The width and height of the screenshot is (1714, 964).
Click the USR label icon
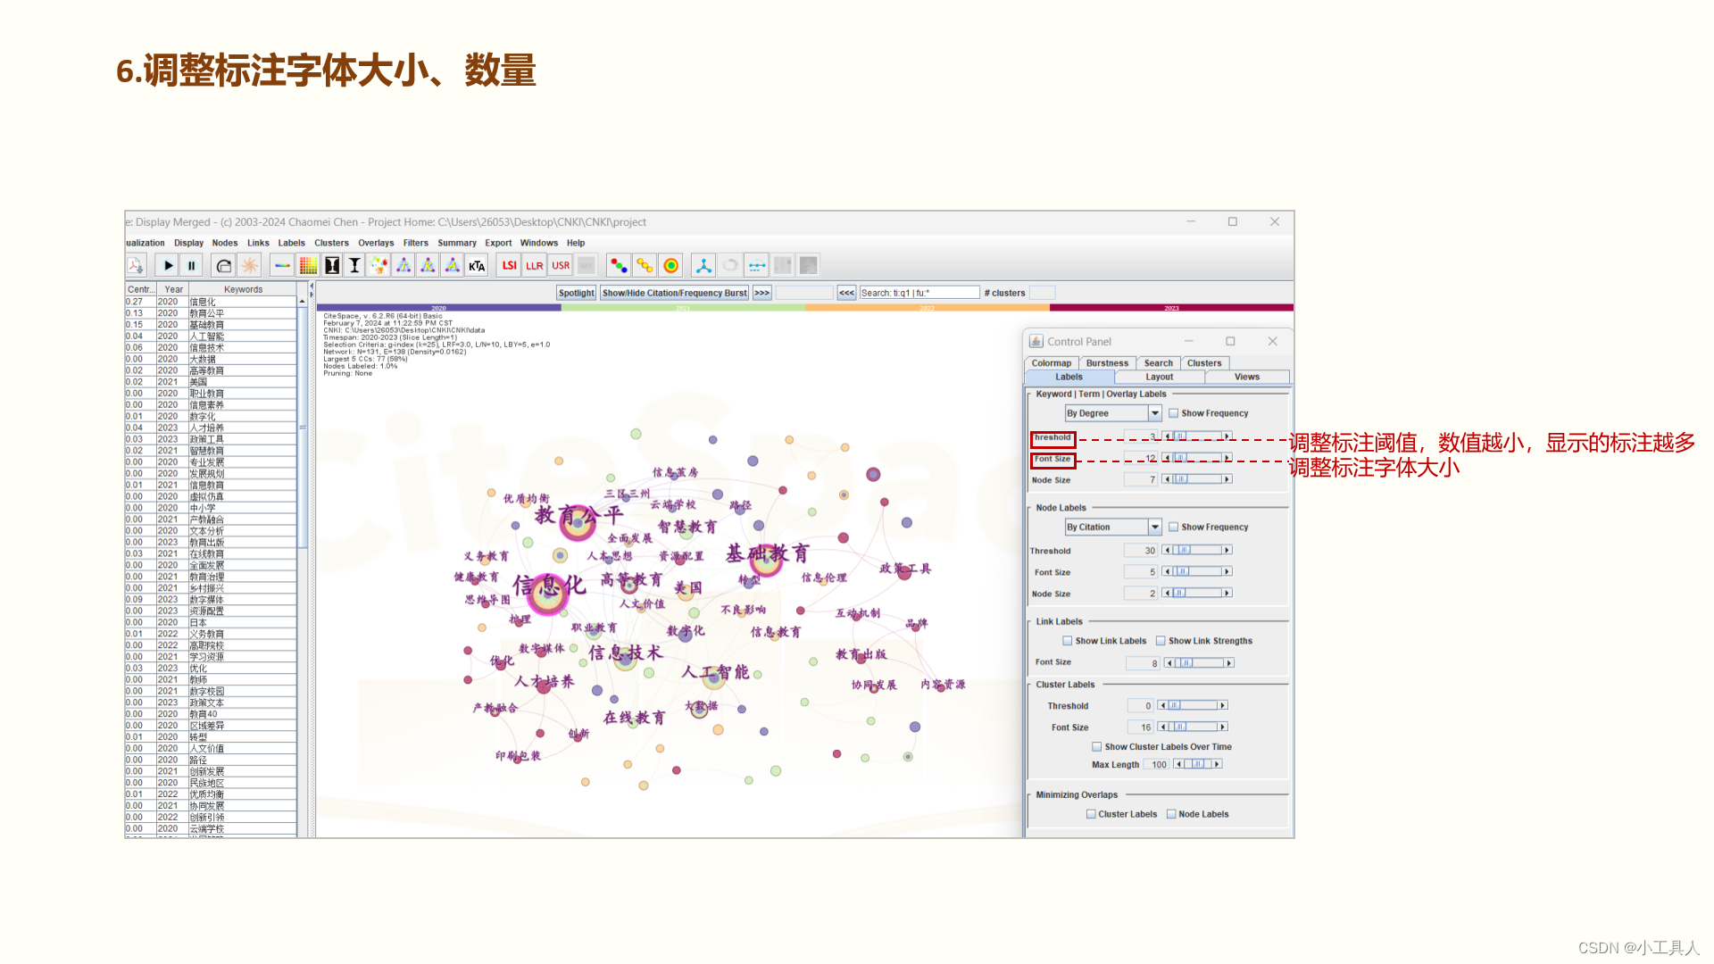[560, 265]
